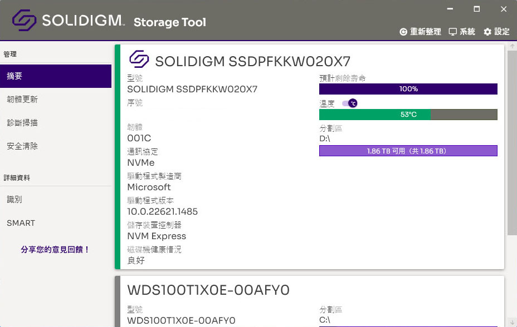Viewport: 517px width, 327px height.
Task: Toggle the temperature Celsius unit switch
Action: tap(349, 103)
